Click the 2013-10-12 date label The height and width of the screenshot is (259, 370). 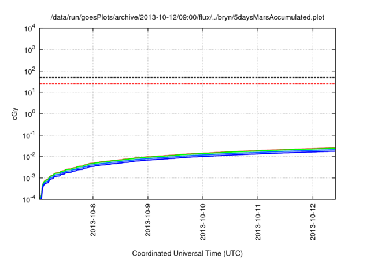coord(313,222)
